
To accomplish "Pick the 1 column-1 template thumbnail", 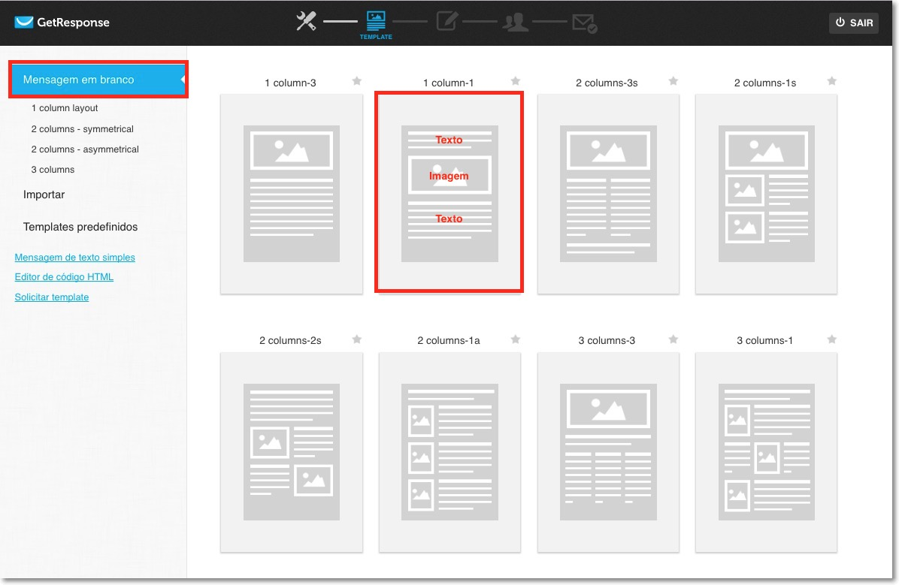I will pyautogui.click(x=449, y=194).
